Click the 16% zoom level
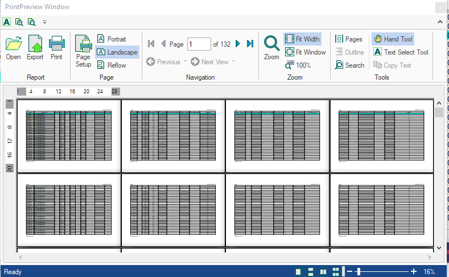This screenshot has height=277, width=449. click(429, 271)
